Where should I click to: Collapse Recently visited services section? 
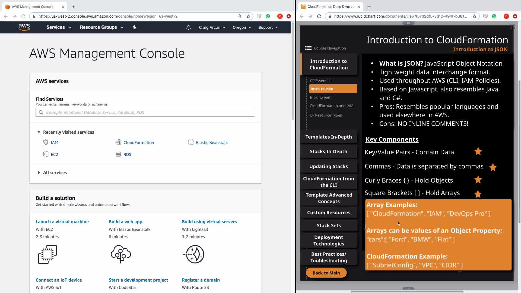pos(39,132)
